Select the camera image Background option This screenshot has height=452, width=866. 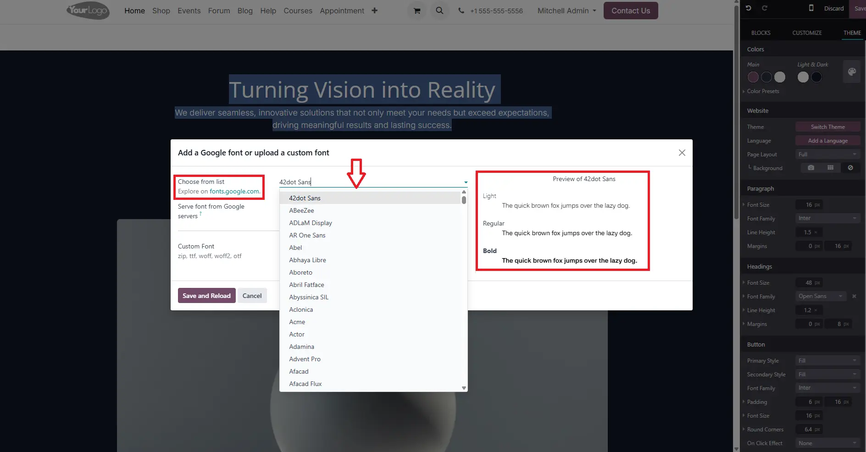click(x=811, y=168)
